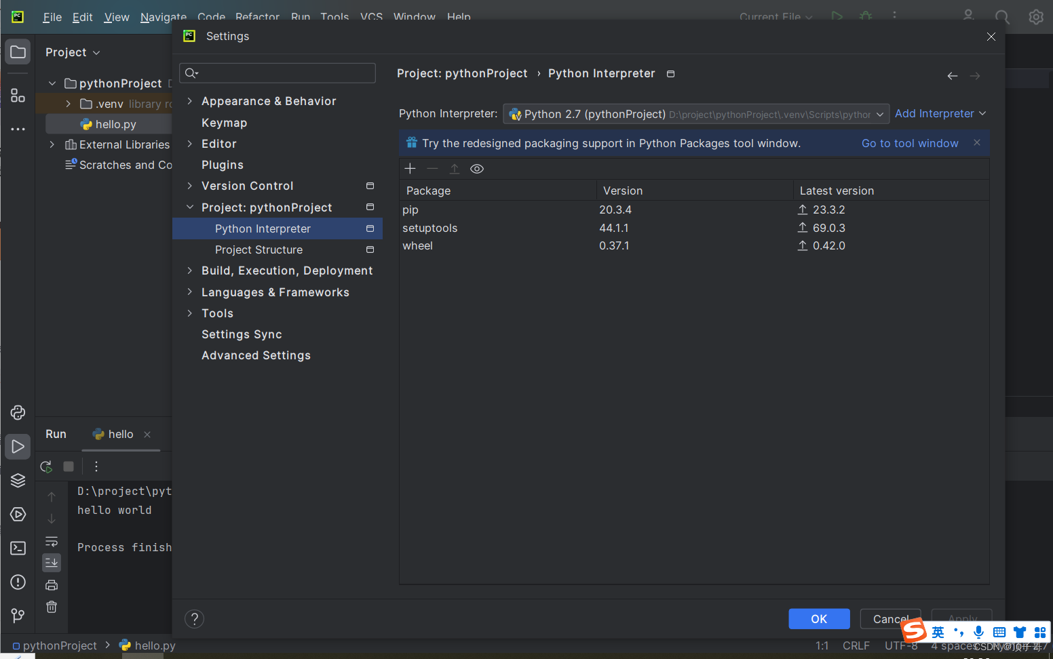Open the Edit menu
Screen dimensions: 1053x659
tap(83, 17)
